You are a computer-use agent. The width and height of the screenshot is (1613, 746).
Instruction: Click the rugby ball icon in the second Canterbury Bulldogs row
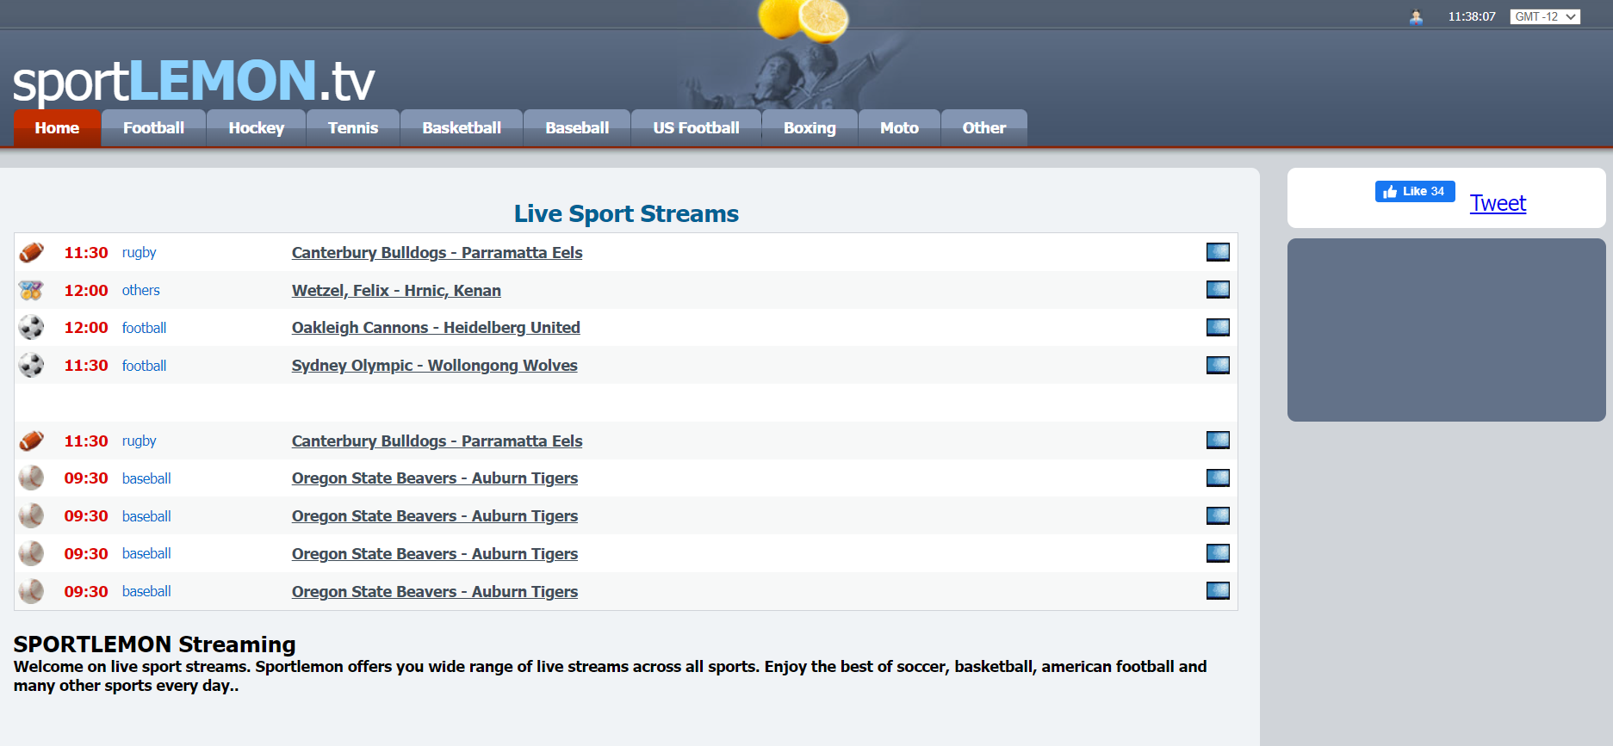31,441
